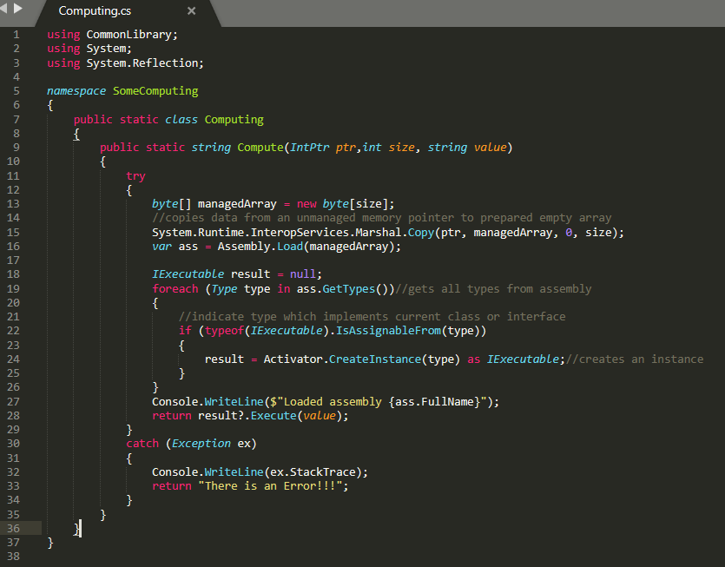The height and width of the screenshot is (567, 725).
Task: Click line number 36 in the gutter
Action: [13, 528]
